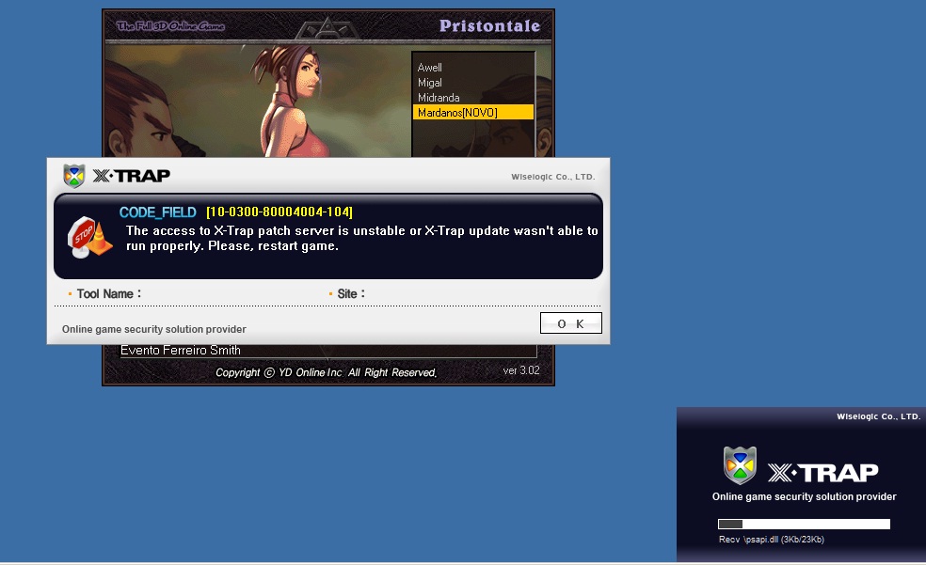
Task: Click the X-Trap shield icon in updater window
Action: pyautogui.click(x=740, y=465)
